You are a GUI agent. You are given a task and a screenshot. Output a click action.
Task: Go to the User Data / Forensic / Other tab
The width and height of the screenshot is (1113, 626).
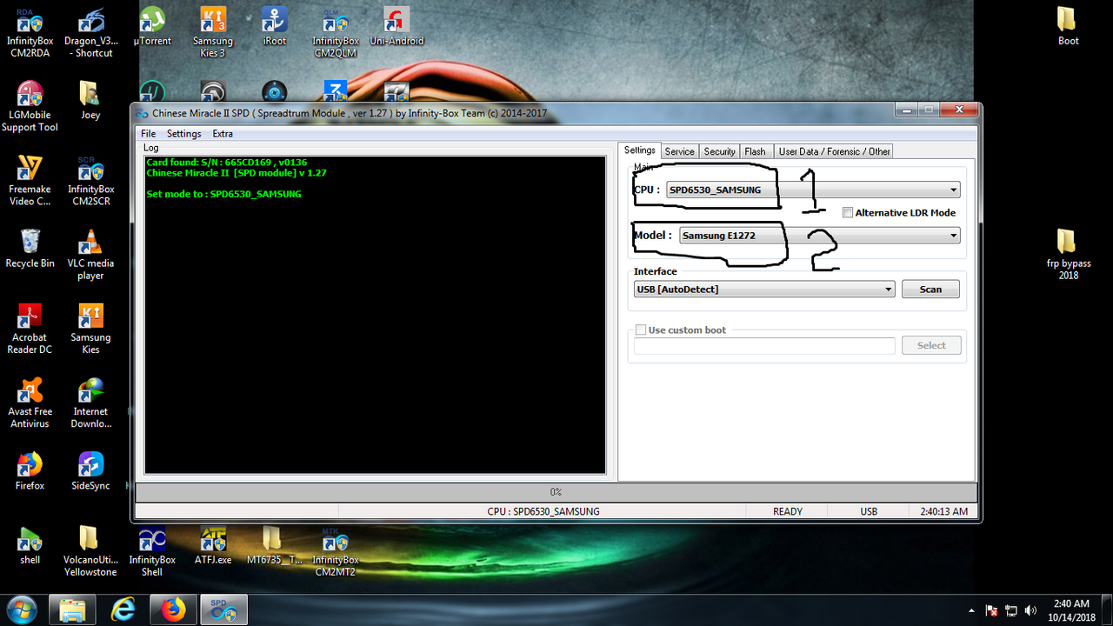tap(834, 151)
